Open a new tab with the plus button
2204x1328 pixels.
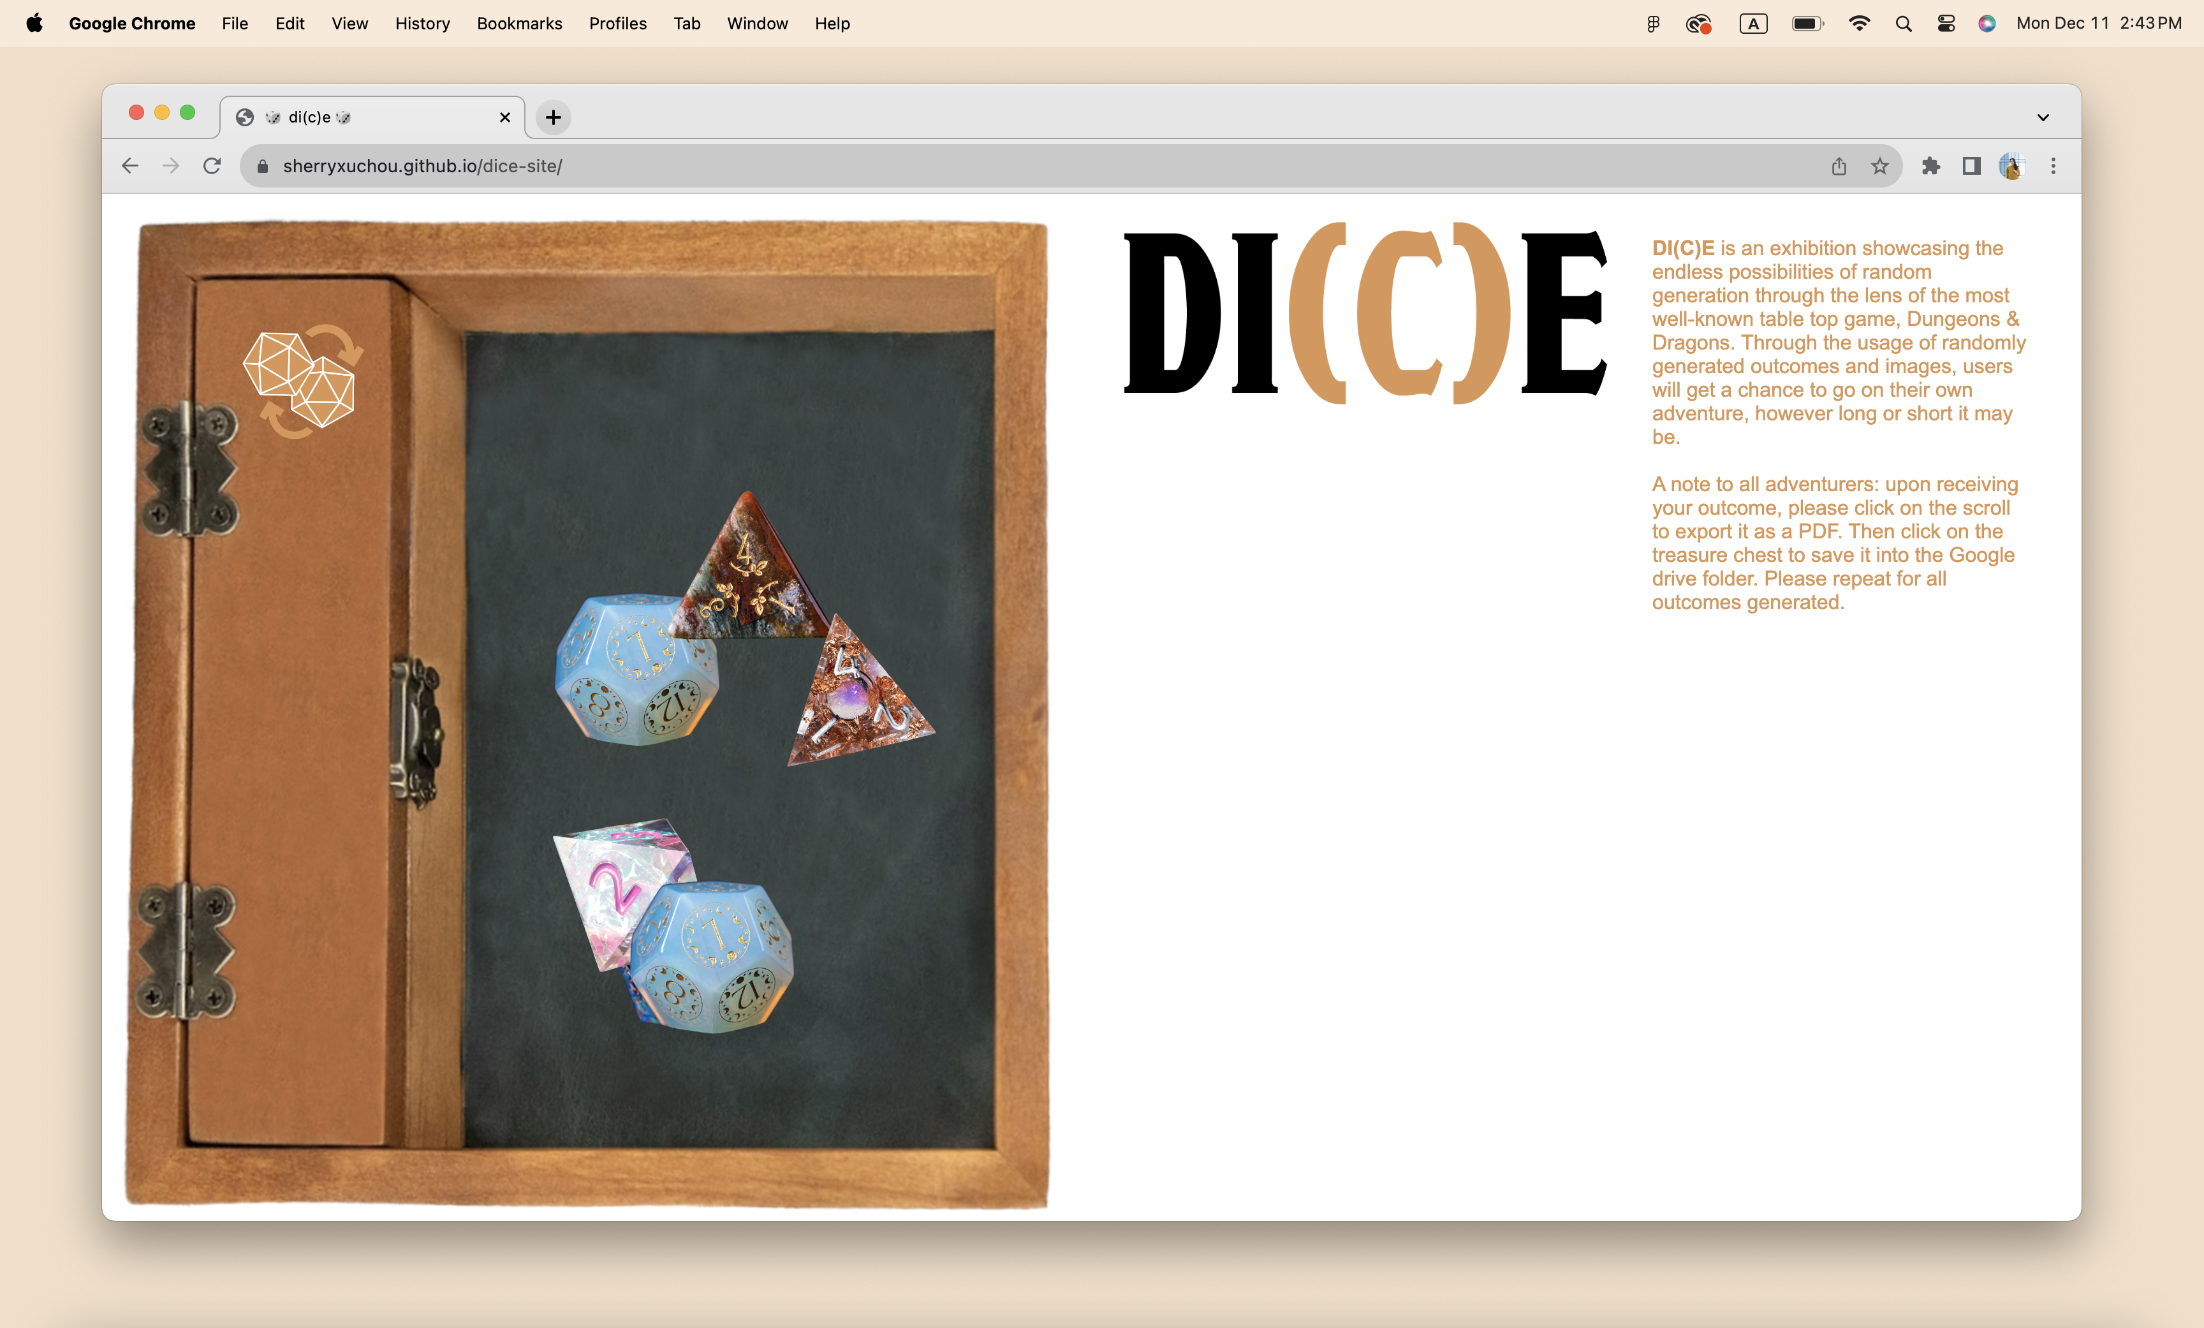554,117
